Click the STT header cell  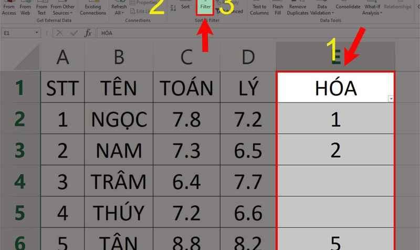tap(62, 87)
